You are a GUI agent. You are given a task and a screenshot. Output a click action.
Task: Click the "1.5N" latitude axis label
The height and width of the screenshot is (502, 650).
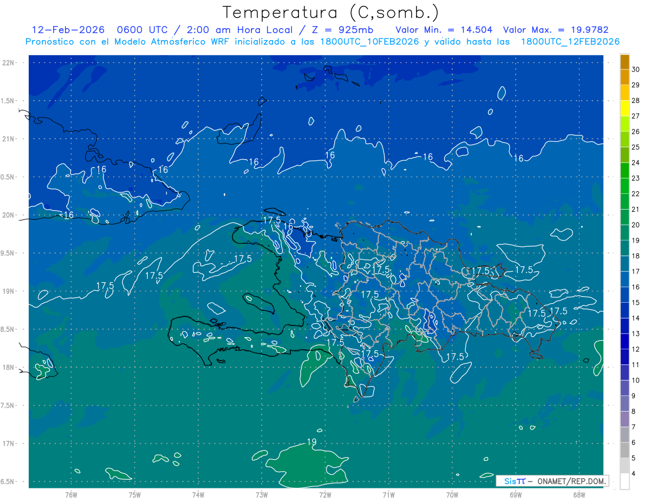pyautogui.click(x=8, y=101)
